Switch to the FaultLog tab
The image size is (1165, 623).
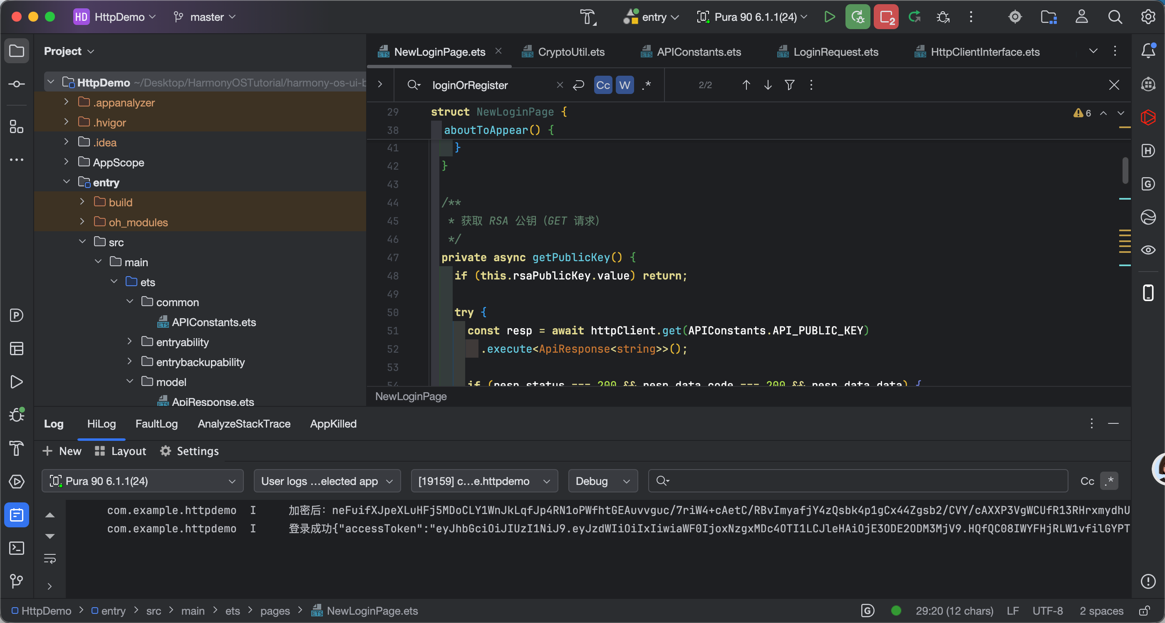click(x=156, y=424)
